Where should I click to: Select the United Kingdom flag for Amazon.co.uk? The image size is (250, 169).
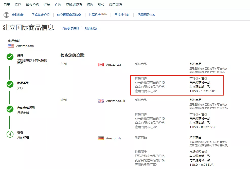100,100
